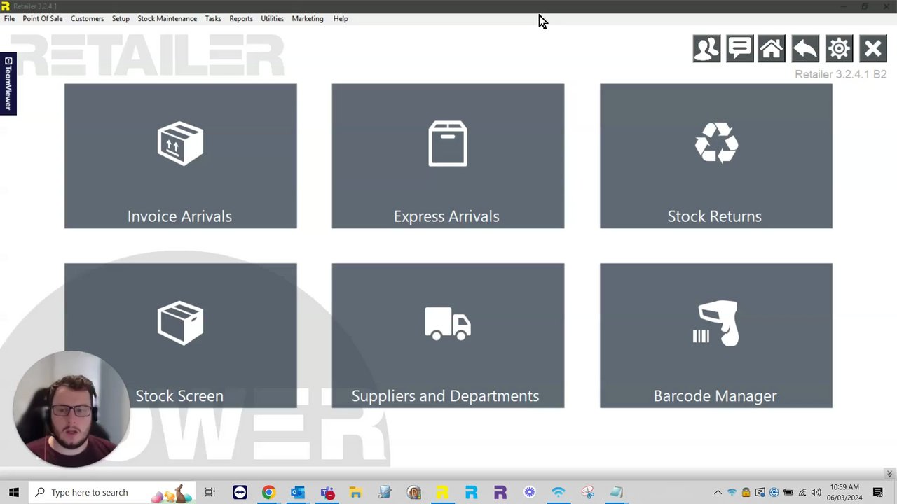This screenshot has height=504, width=897.
Task: Click the users icon in the top toolbar
Action: [x=706, y=49]
